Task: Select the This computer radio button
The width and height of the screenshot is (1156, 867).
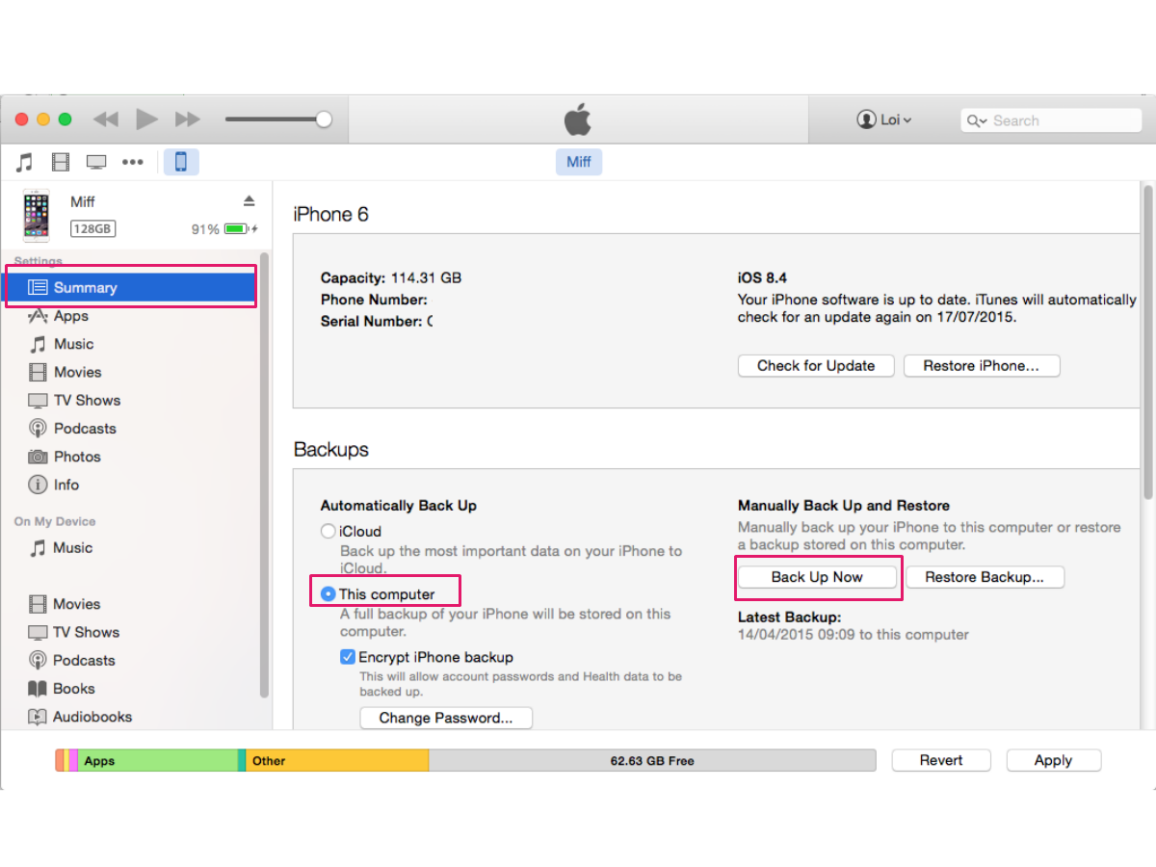Action: [328, 594]
